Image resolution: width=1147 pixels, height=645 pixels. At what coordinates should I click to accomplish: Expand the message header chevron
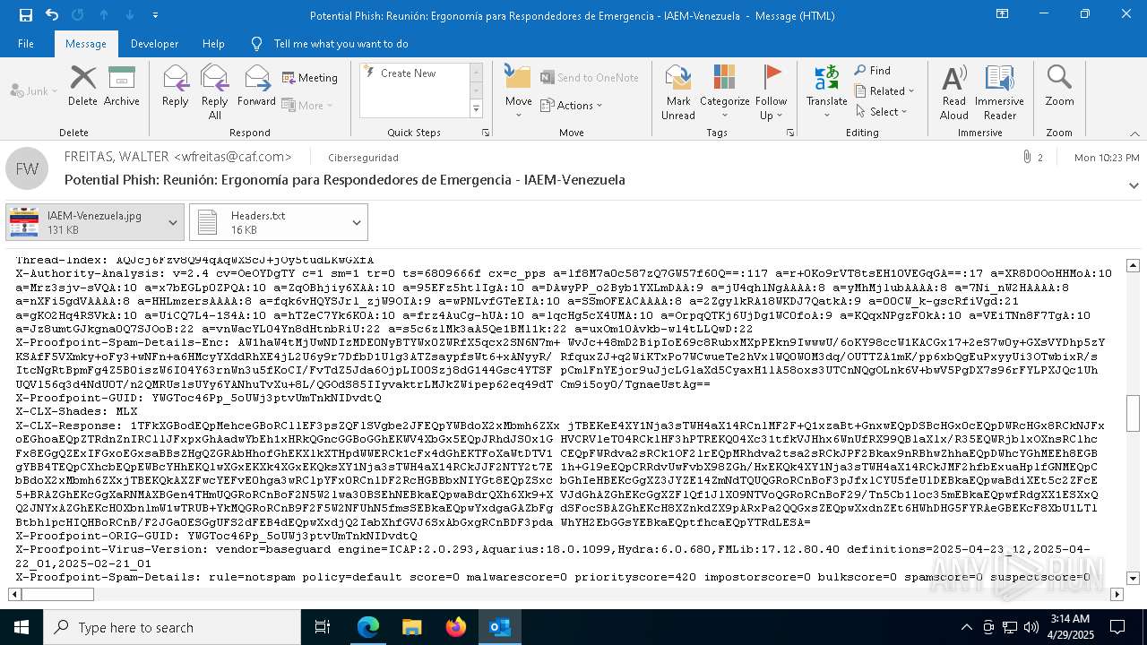coord(1134,185)
